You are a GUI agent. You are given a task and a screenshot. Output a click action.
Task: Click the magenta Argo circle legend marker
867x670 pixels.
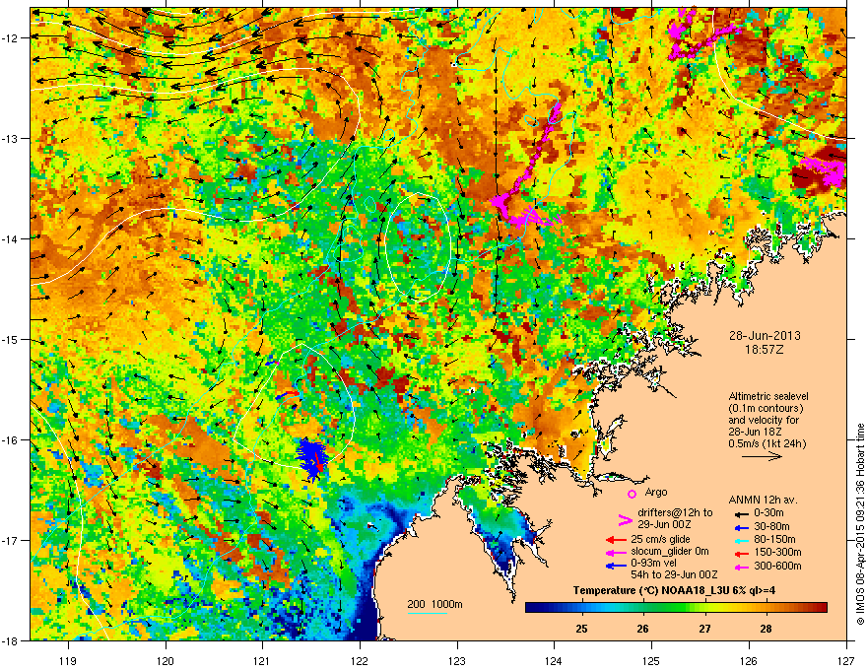[632, 494]
